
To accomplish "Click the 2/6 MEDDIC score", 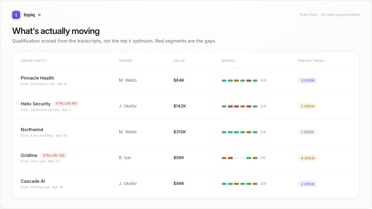I will pos(263,106).
